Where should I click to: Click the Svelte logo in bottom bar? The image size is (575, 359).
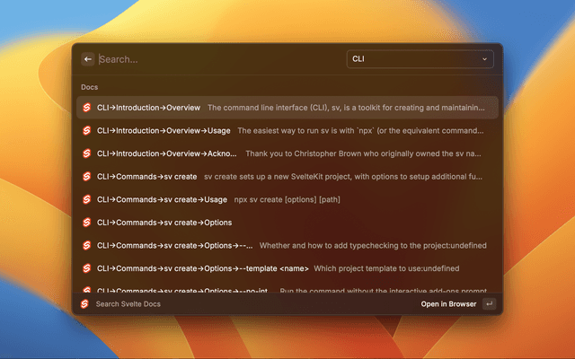click(x=84, y=304)
